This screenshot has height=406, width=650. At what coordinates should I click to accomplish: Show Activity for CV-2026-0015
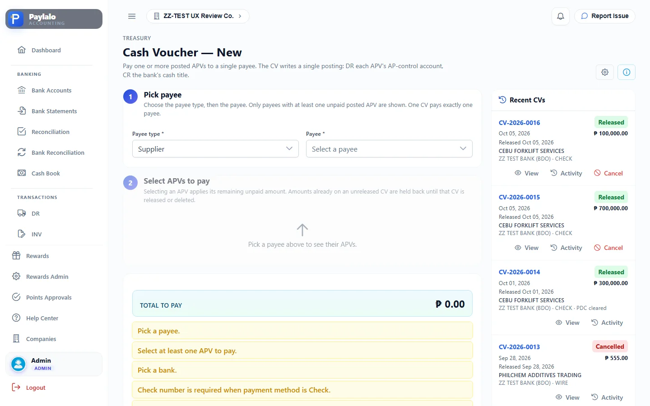click(x=566, y=248)
